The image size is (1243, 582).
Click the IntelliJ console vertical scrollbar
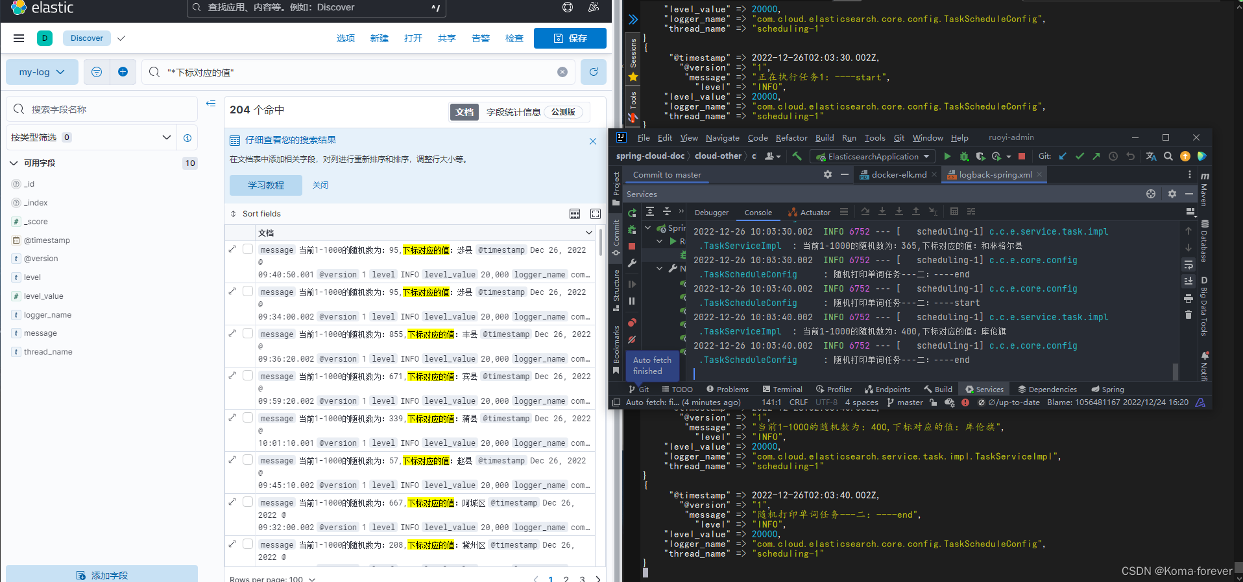point(1176,371)
